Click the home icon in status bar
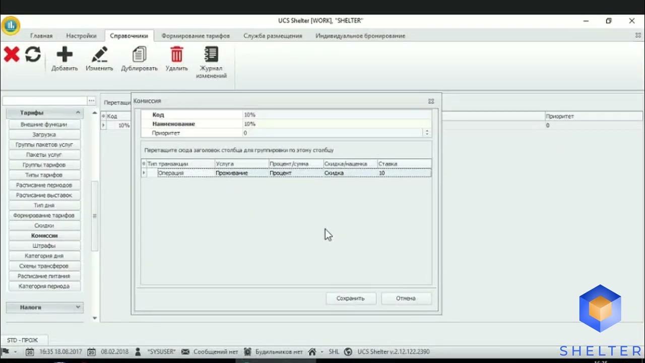This screenshot has height=363, width=645. tap(312, 351)
